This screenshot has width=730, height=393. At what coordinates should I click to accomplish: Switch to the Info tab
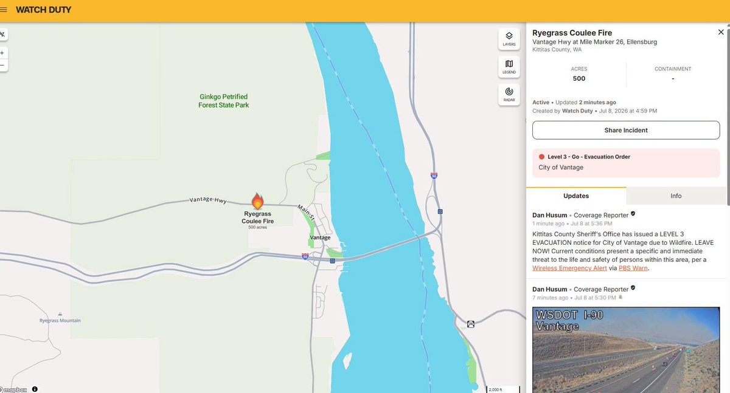tap(676, 196)
